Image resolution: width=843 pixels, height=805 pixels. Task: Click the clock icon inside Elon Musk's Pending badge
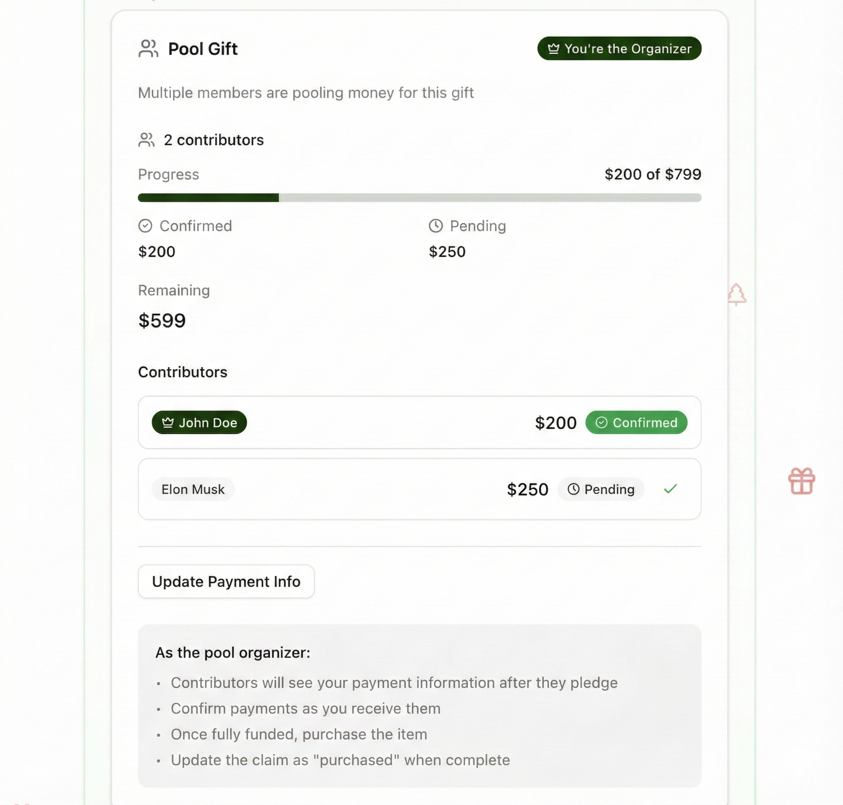573,489
